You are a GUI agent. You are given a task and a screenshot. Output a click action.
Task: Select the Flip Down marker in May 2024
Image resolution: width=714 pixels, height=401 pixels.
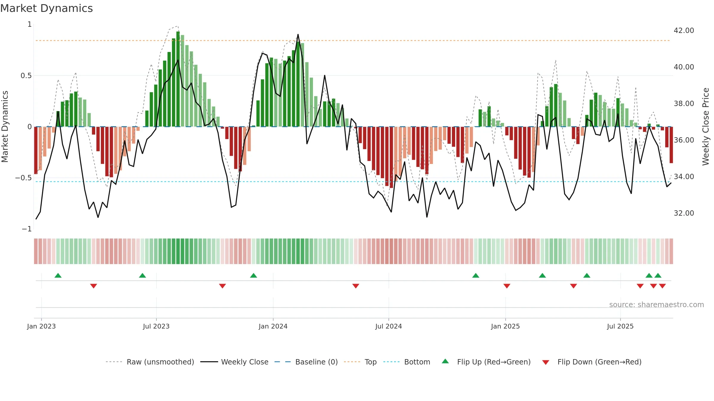pos(356,286)
